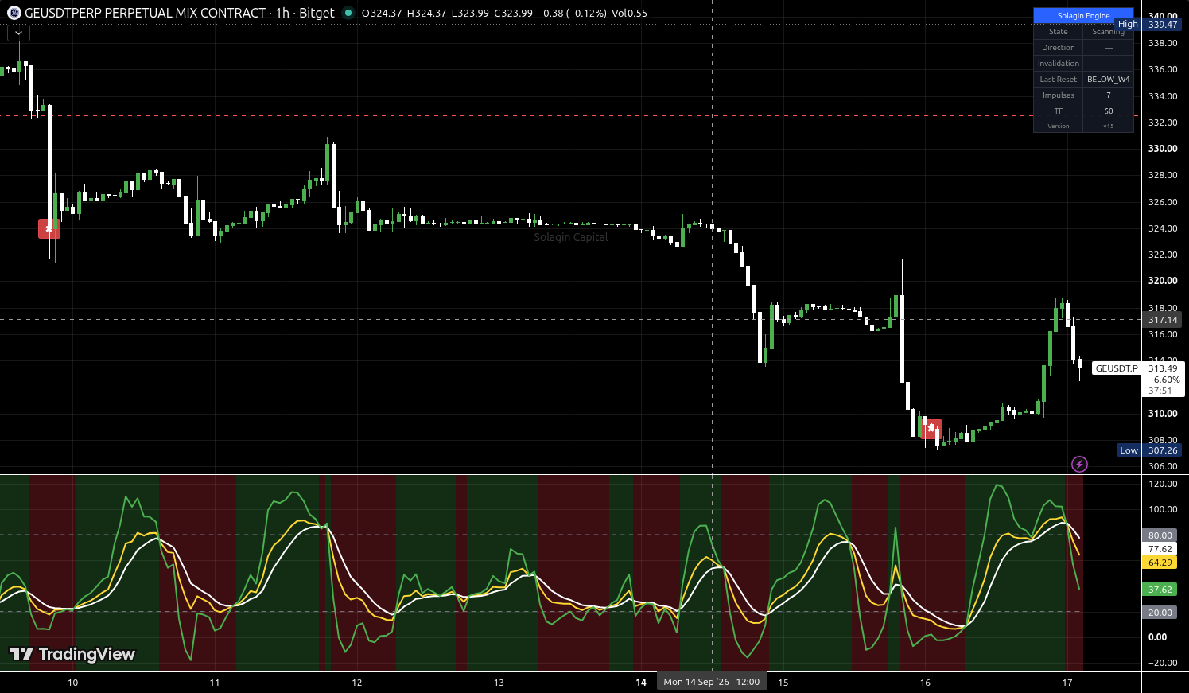Click the Low 307.26 price label
This screenshot has height=693, width=1189.
pyautogui.click(x=1148, y=450)
